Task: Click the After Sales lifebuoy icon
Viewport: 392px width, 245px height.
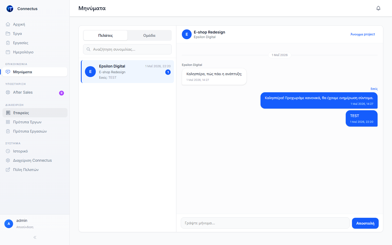Action: pos(8,92)
